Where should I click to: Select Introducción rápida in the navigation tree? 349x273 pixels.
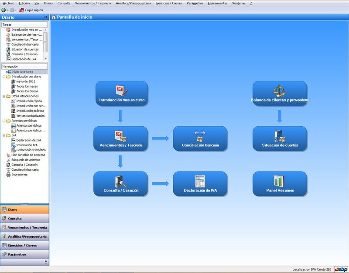click(x=30, y=101)
